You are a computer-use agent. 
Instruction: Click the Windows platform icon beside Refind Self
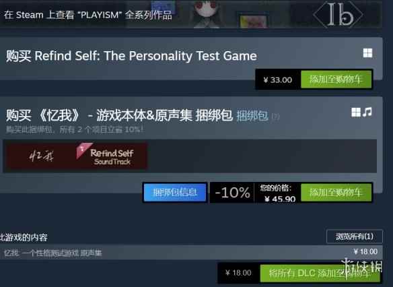point(367,53)
